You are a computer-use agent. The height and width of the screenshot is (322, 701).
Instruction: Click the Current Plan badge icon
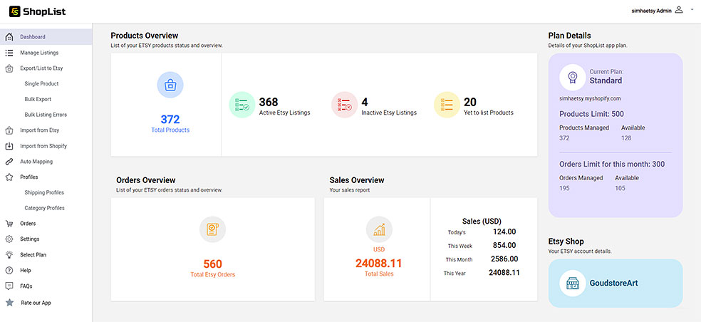click(x=572, y=78)
